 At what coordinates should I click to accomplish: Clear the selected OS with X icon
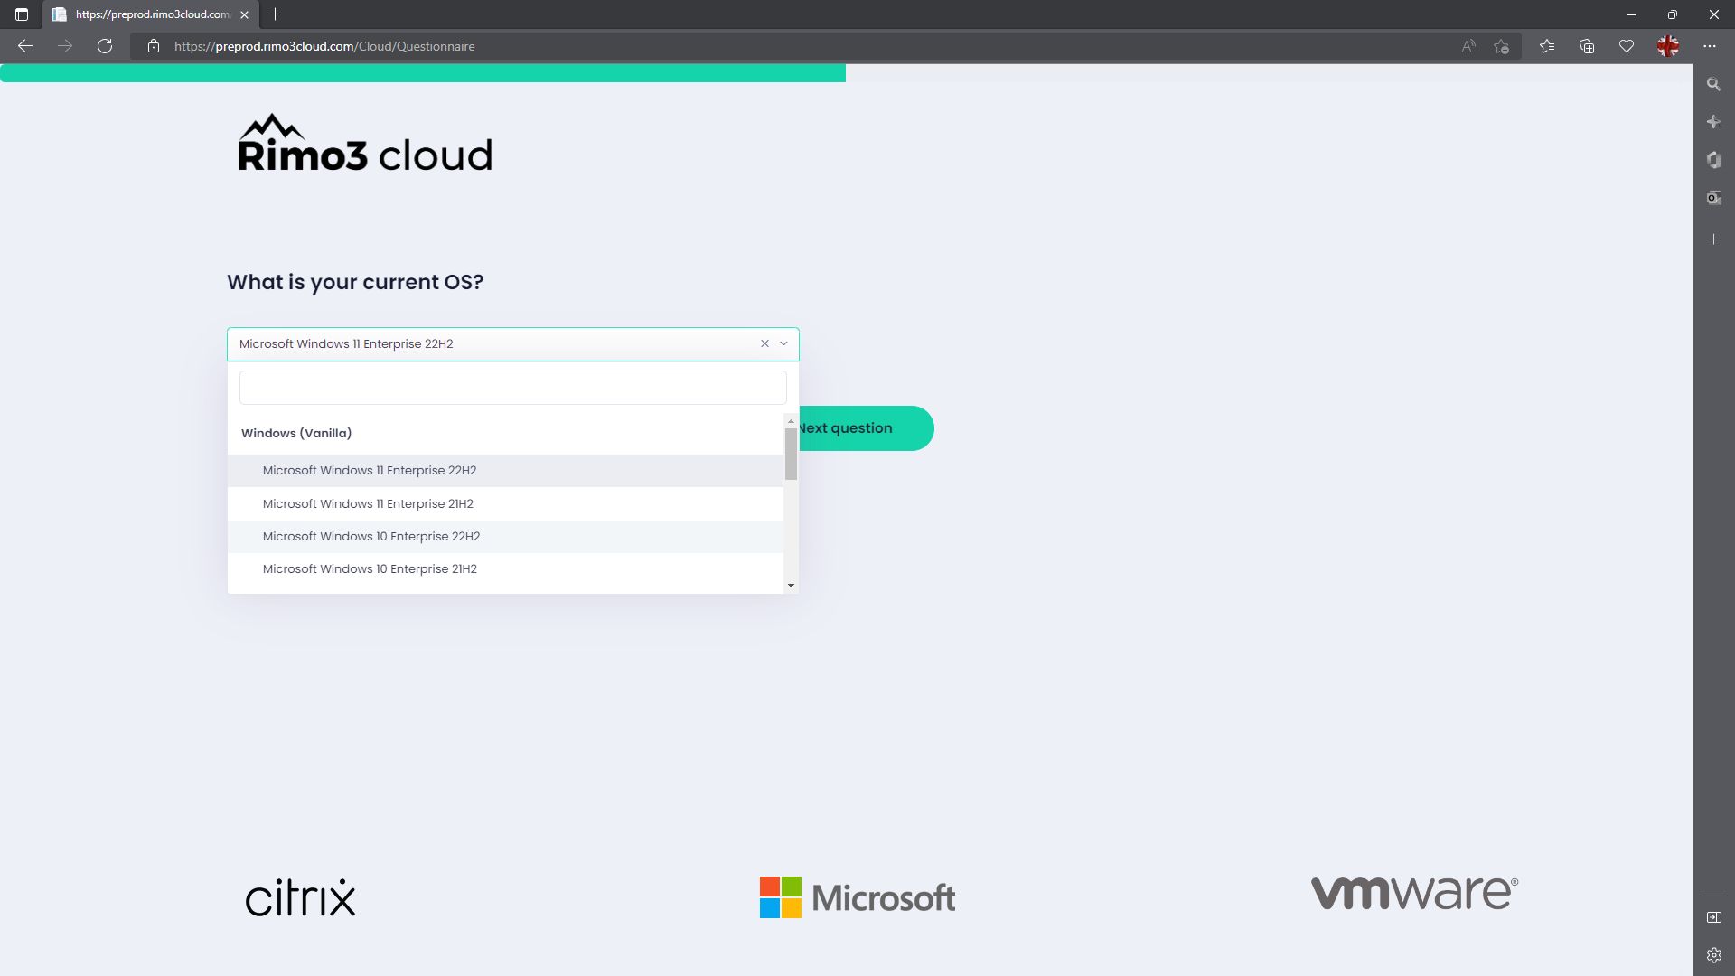point(764,343)
